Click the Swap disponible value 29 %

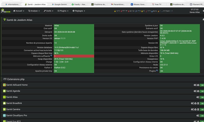click(63, 59)
